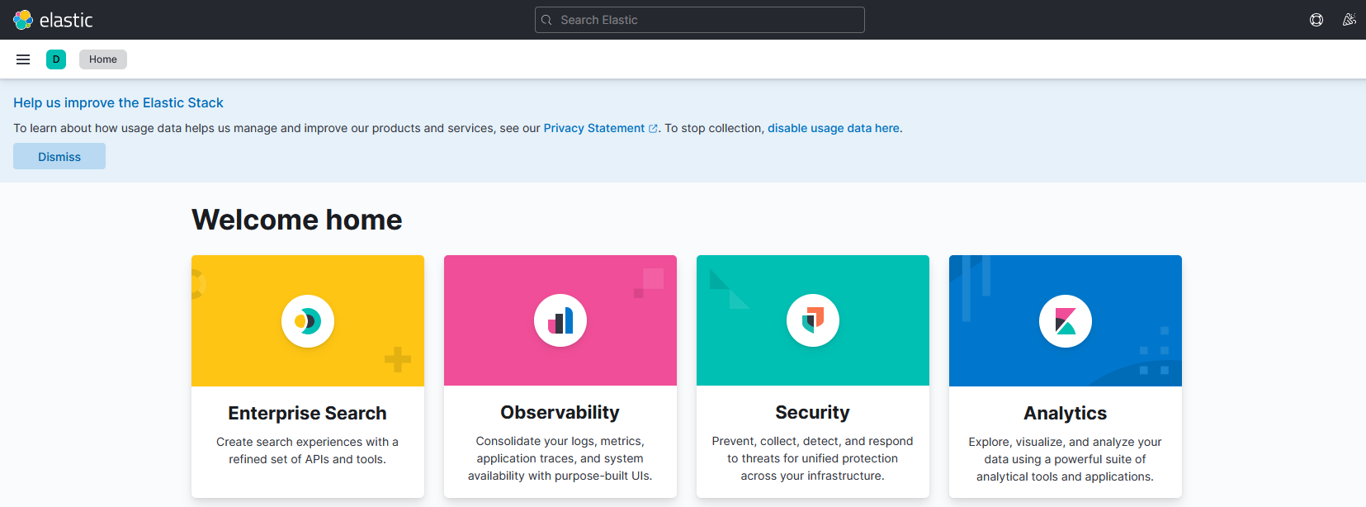1366x507 pixels.
Task: Open the Enterprise Search card title
Action: 308,413
